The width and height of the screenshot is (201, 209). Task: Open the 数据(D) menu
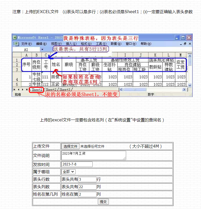pyautogui.click(x=116, y=44)
